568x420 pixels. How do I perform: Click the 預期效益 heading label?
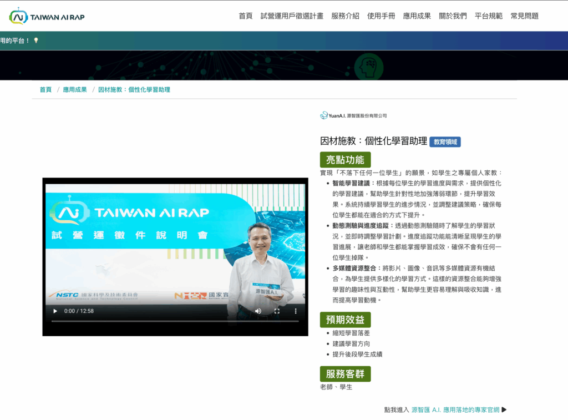click(x=345, y=320)
